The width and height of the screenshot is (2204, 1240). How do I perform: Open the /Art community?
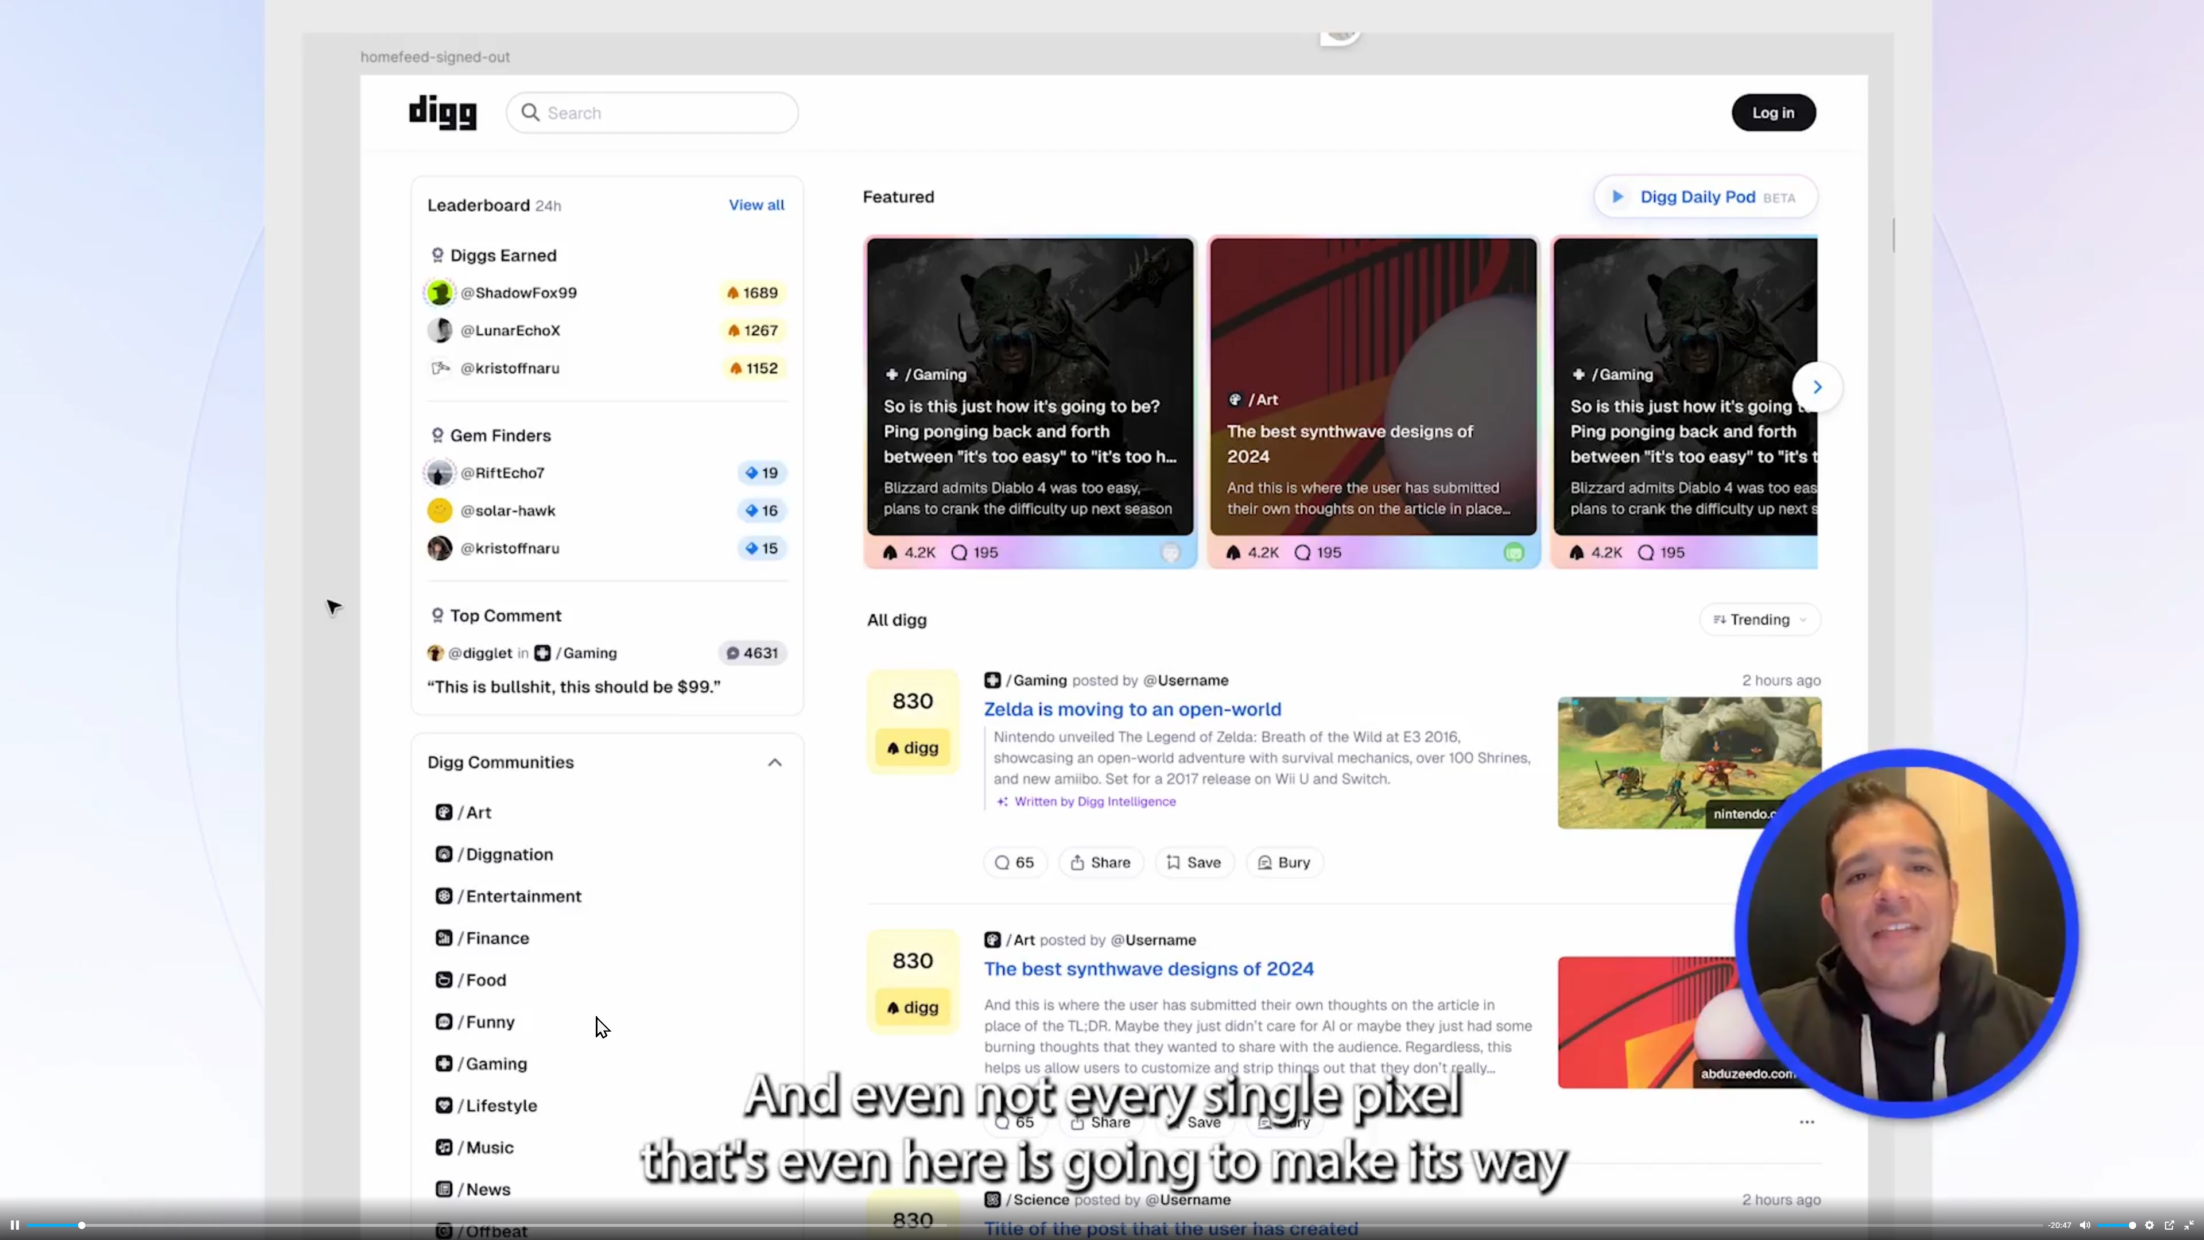point(464,812)
